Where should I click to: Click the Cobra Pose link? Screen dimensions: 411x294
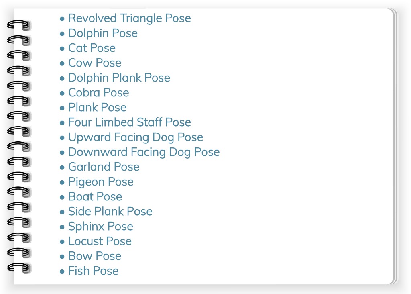pyautogui.click(x=99, y=93)
